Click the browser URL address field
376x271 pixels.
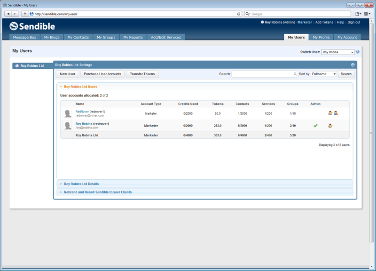click(x=134, y=14)
